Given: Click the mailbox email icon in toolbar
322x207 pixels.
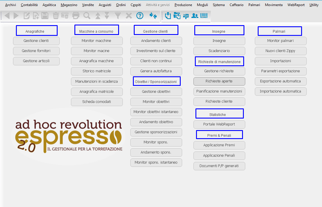Looking at the screenshot, I should click(186, 16).
